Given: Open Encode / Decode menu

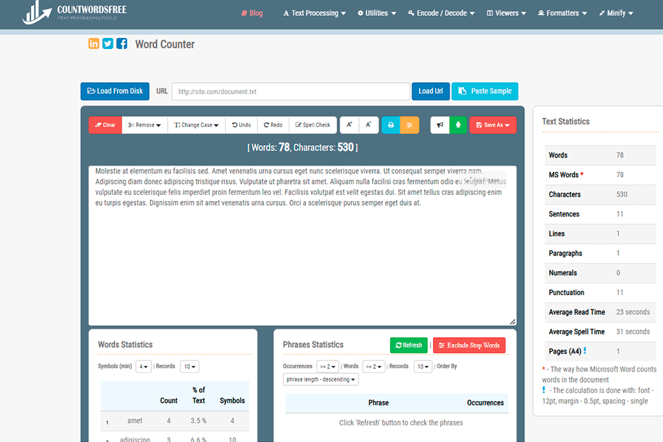Looking at the screenshot, I should [441, 13].
